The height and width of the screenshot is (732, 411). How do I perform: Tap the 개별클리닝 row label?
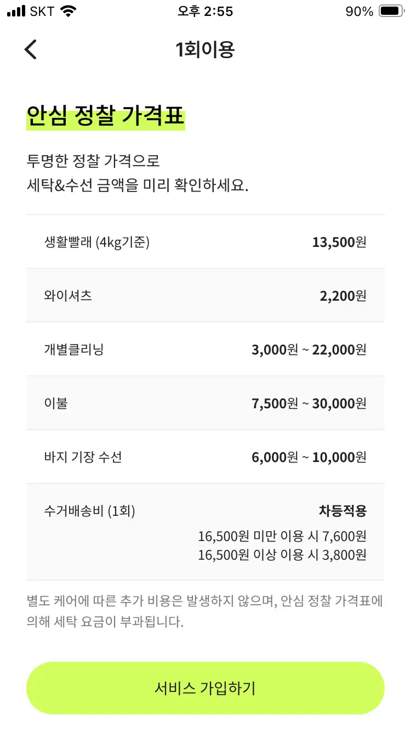[x=73, y=350]
